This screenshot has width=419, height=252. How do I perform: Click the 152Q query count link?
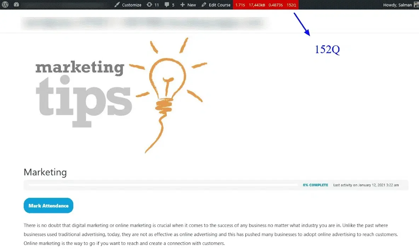[x=292, y=5]
